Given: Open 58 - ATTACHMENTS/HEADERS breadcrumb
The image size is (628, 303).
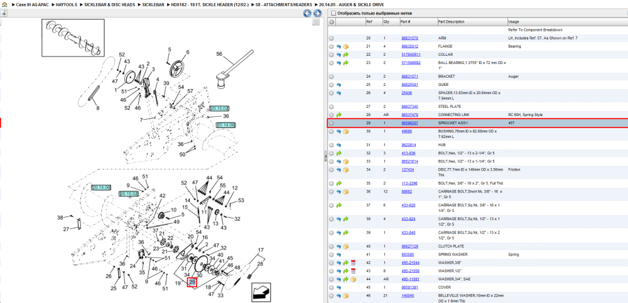Looking at the screenshot, I should coord(284,5).
